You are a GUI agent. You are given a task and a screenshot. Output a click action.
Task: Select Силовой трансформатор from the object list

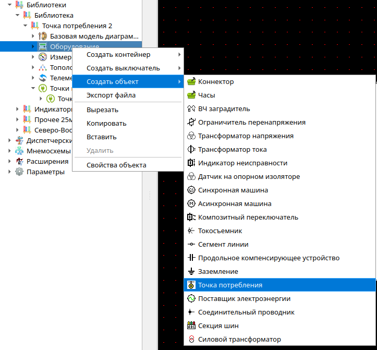239,339
